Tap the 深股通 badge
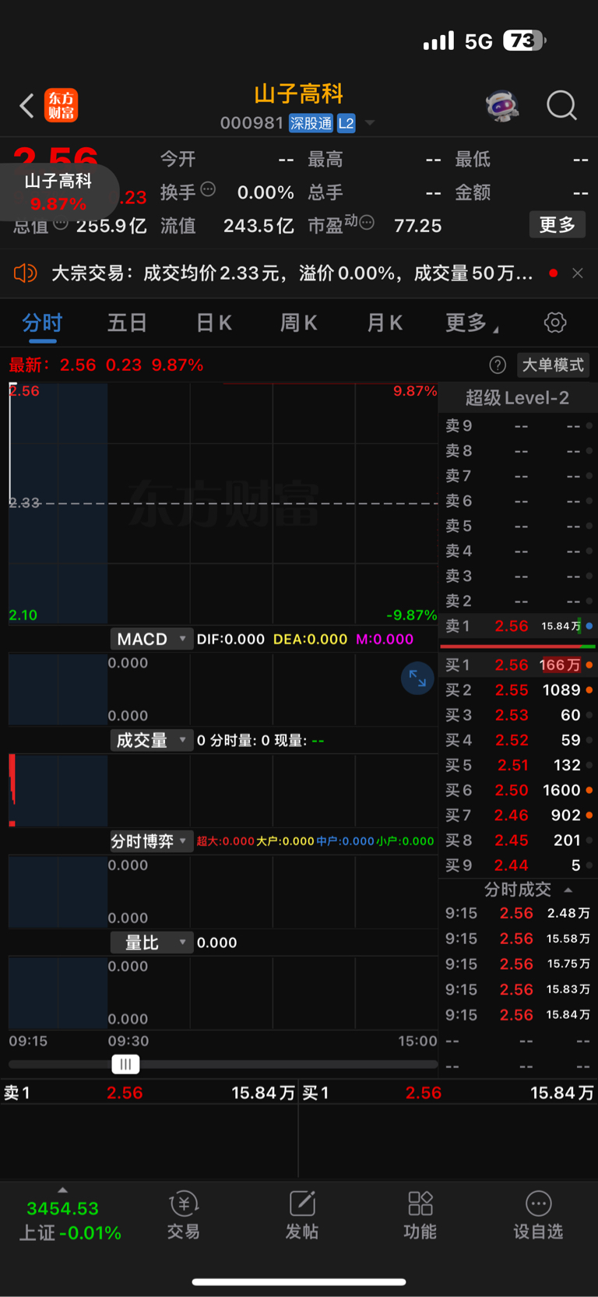 coord(311,123)
